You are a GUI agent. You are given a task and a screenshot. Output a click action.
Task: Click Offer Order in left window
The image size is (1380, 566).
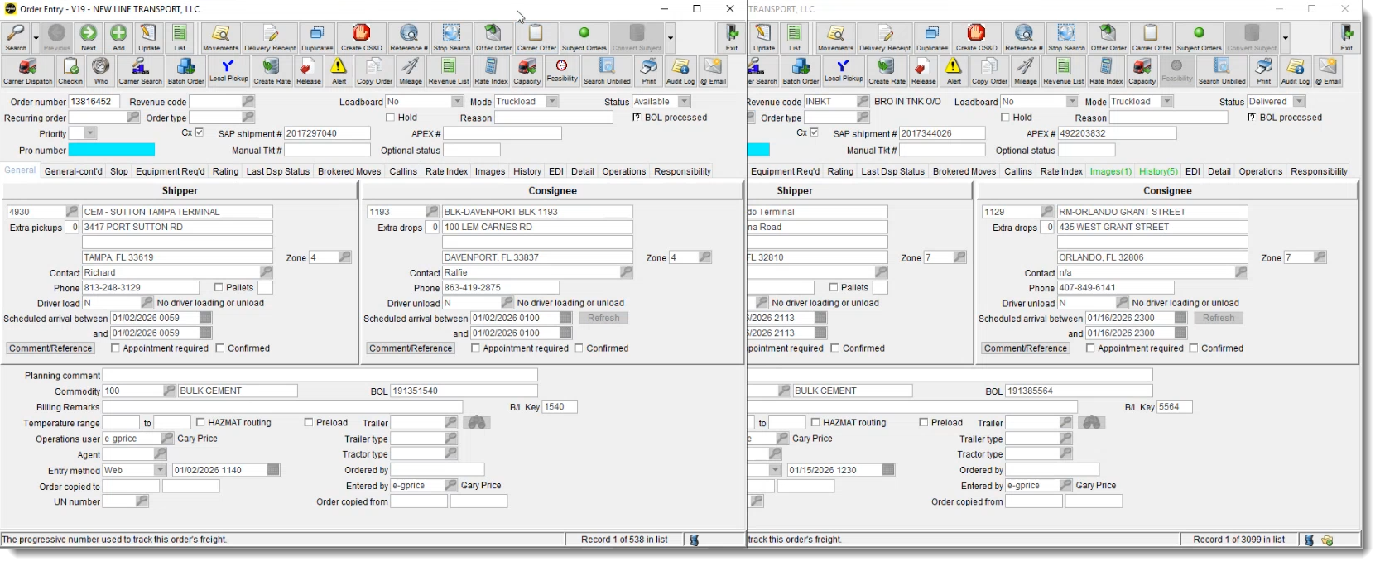pos(493,38)
